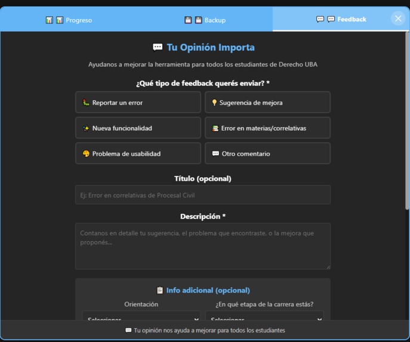Viewport: 410px width, 342px height.
Task: Click the 'Título (opcional)' label
Action: (x=203, y=178)
